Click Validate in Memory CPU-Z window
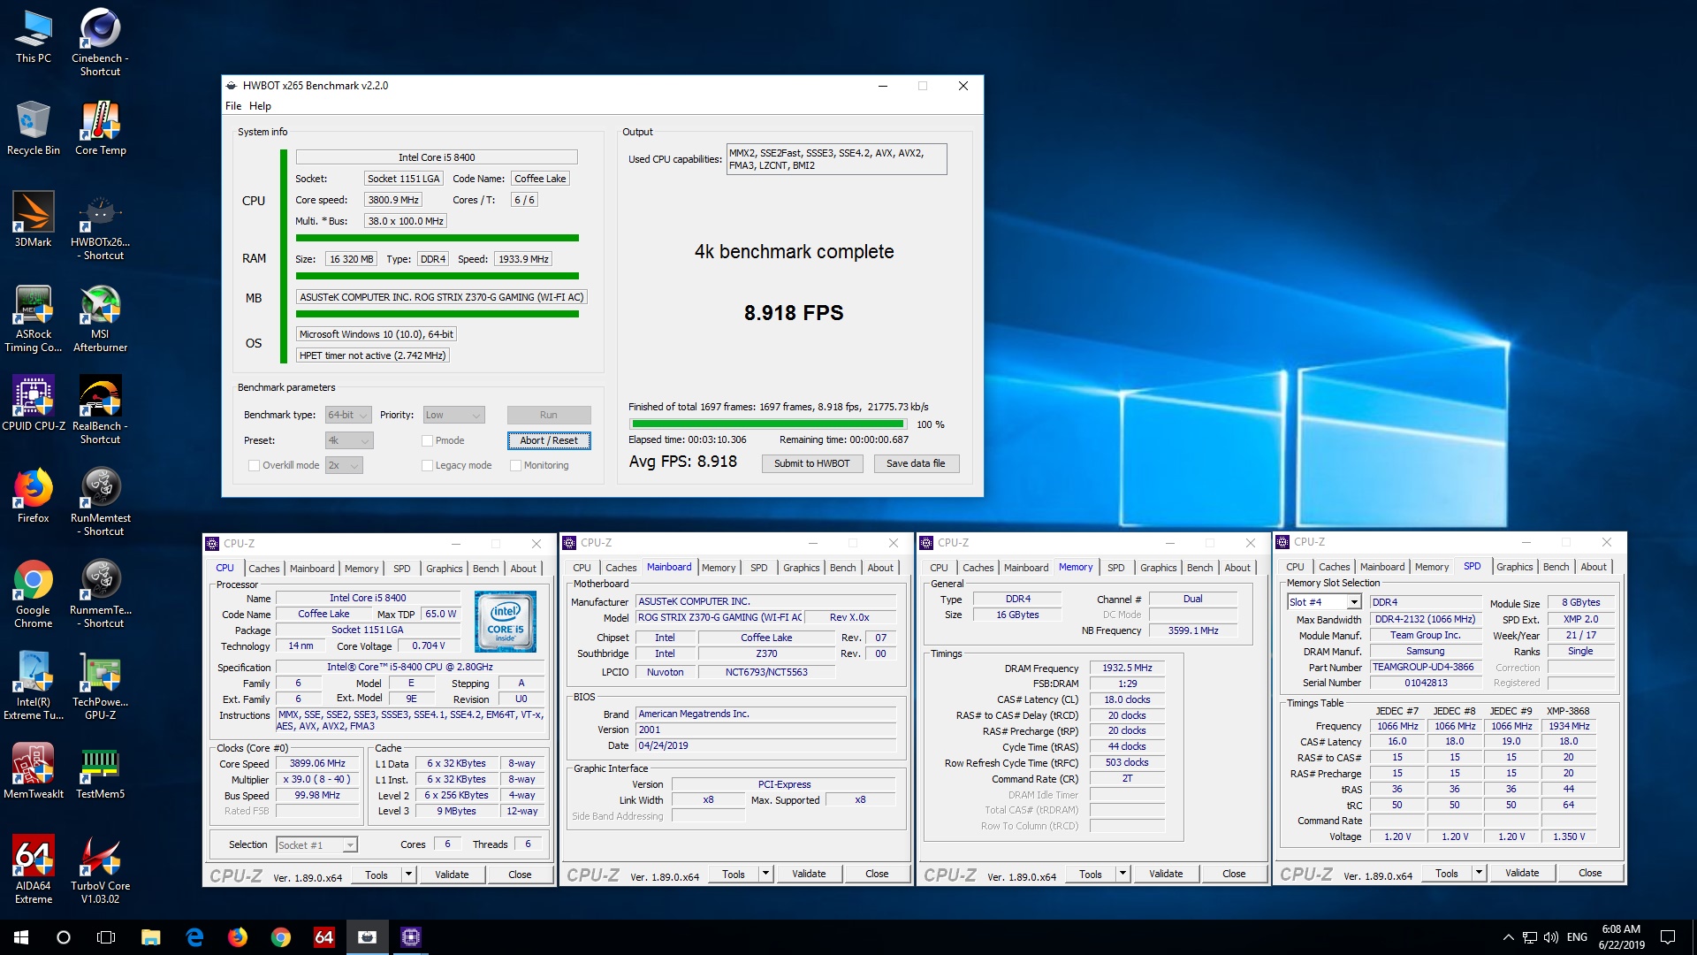This screenshot has height=955, width=1697. click(x=1166, y=874)
